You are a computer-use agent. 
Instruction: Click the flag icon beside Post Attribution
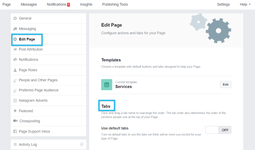[15, 50]
